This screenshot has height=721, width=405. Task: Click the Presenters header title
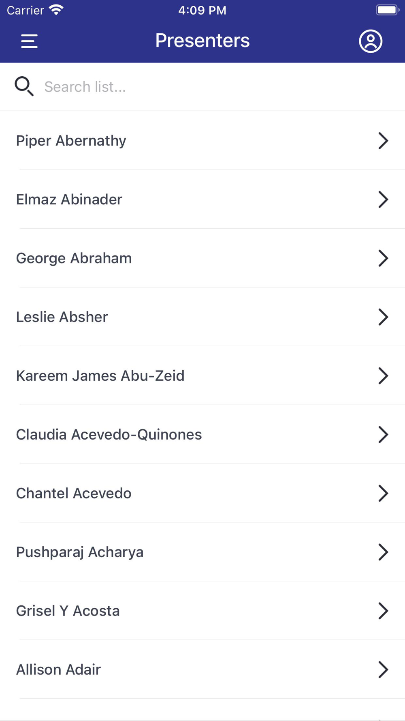coord(202,41)
